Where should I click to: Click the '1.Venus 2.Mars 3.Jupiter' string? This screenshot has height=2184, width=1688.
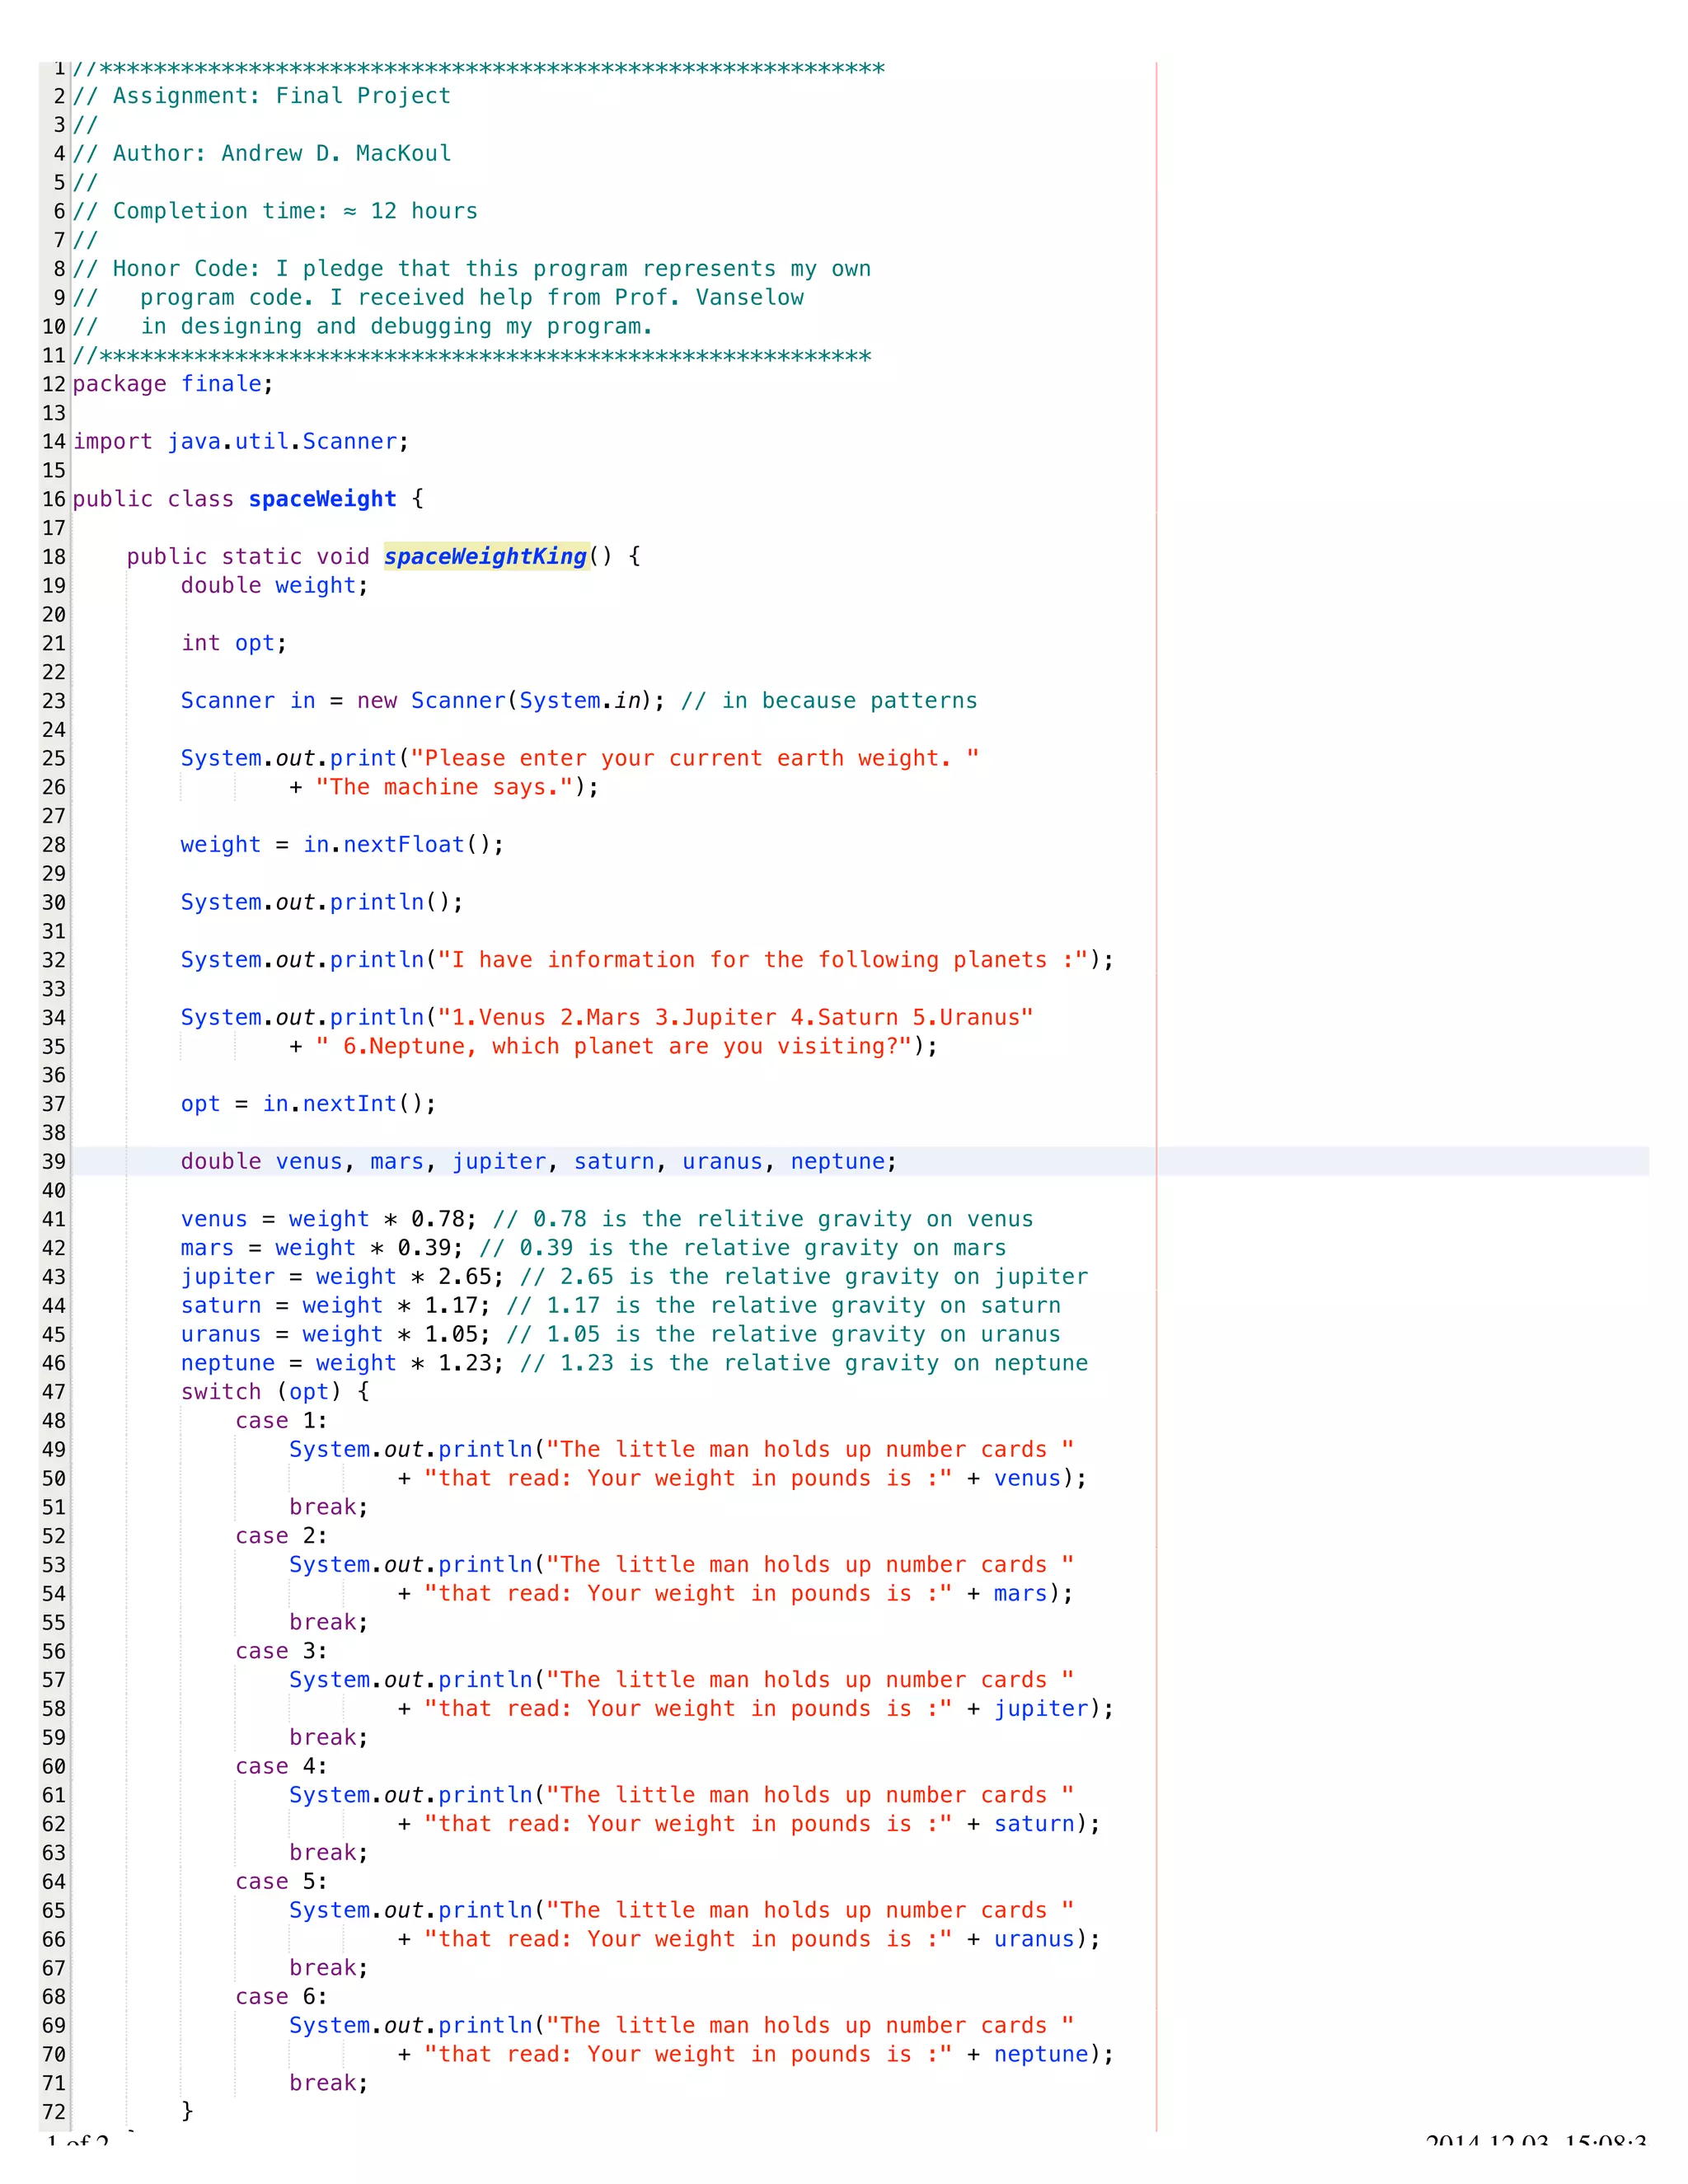coord(735,1018)
